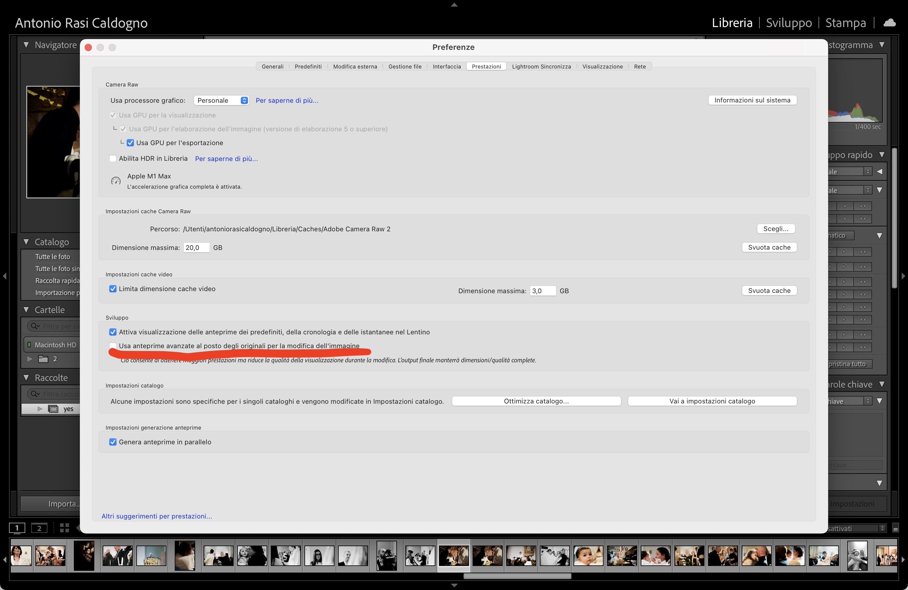Viewport: 908px width, 590px height.
Task: Click Svuota cache for Camera Raw
Action: 769,247
